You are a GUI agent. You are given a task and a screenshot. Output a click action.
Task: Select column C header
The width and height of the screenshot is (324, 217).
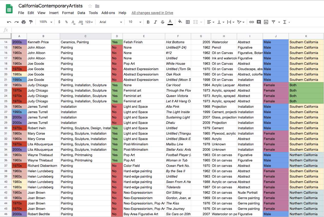pyautogui.click(x=85, y=36)
